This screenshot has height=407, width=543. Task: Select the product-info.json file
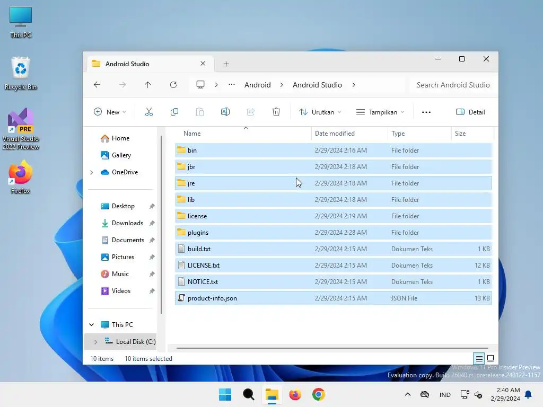[x=333, y=298]
